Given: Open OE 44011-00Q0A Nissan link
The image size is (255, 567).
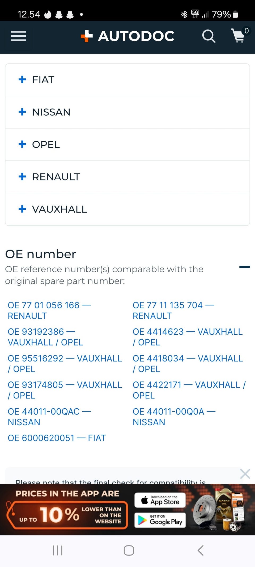Looking at the screenshot, I should [174, 417].
